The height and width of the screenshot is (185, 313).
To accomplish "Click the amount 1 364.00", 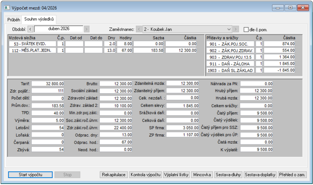I will click(279, 57).
